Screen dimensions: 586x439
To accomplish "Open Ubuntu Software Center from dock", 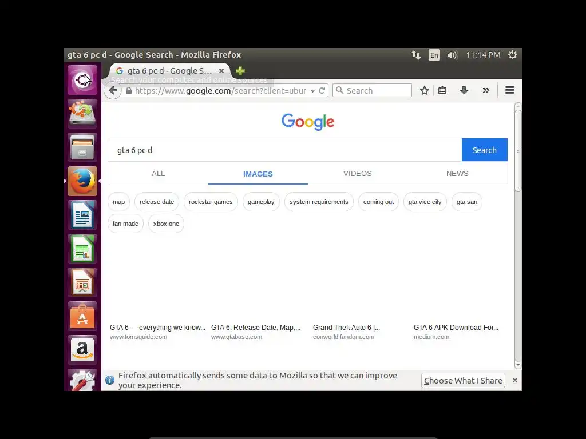I will tap(82, 316).
